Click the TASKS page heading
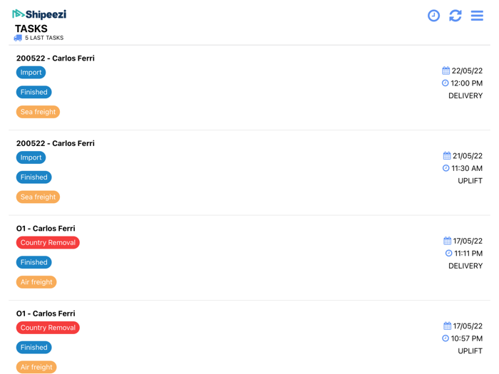 click(x=31, y=28)
